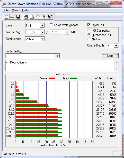Viewport: 124px width, 158px height.
Task: Click inside the Description text box
Action: click(x=60, y=66)
